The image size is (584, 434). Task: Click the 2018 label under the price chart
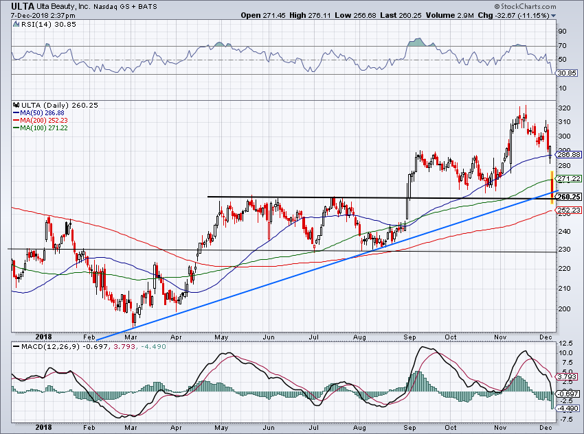[43, 337]
